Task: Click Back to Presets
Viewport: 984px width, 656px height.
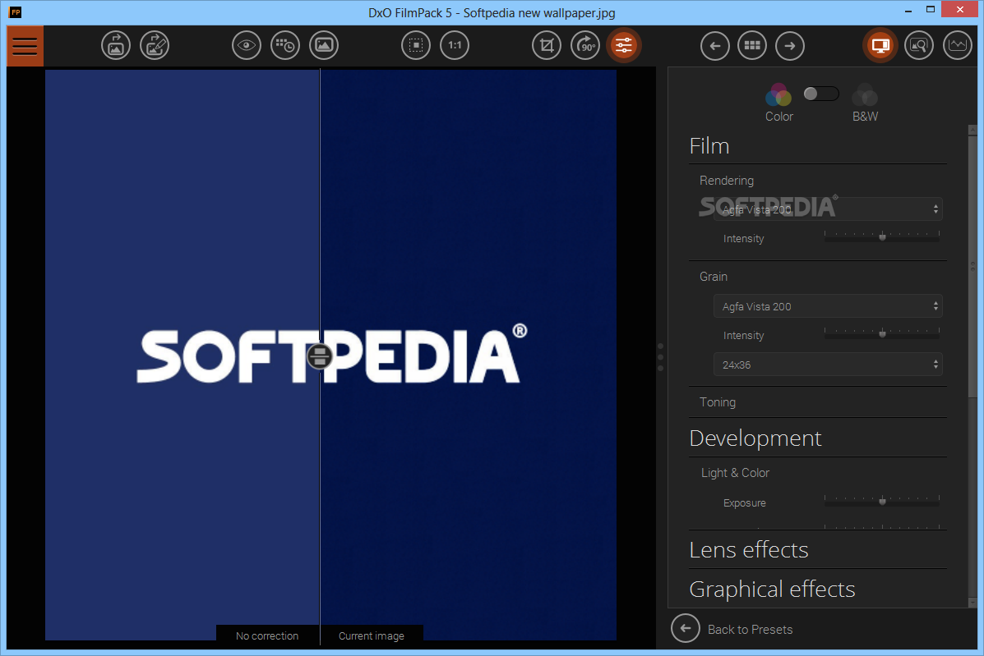Action: pyautogui.click(x=750, y=630)
